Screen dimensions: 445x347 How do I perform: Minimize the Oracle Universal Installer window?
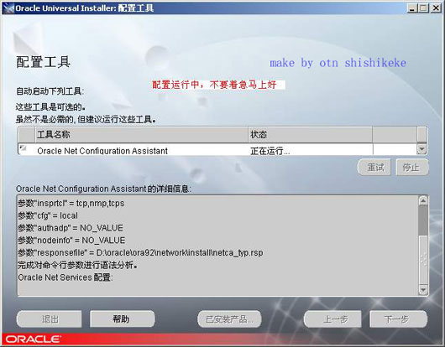[x=412, y=8]
